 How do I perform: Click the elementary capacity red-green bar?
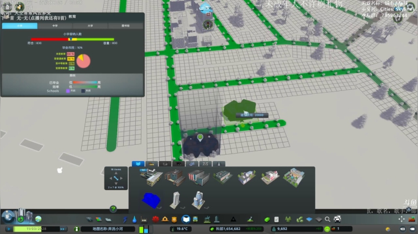coord(73,39)
